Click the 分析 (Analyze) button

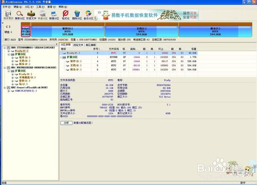click(66, 123)
